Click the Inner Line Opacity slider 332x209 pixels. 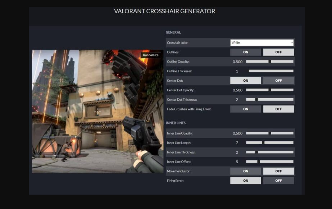(270, 133)
